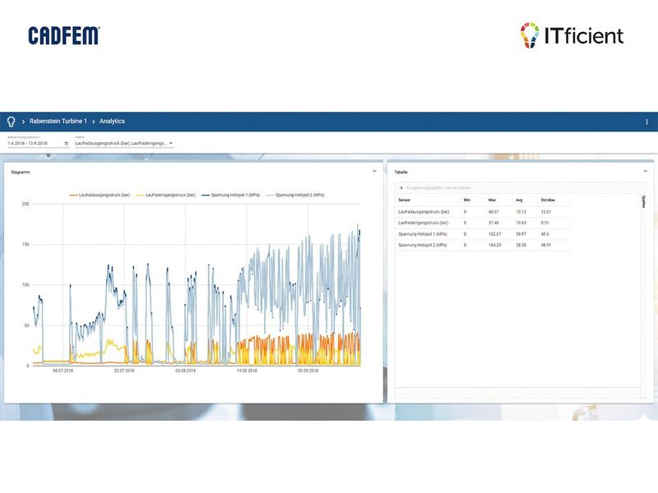Click Avg value 10.13 in the table
The image size is (658, 493).
[x=521, y=212]
